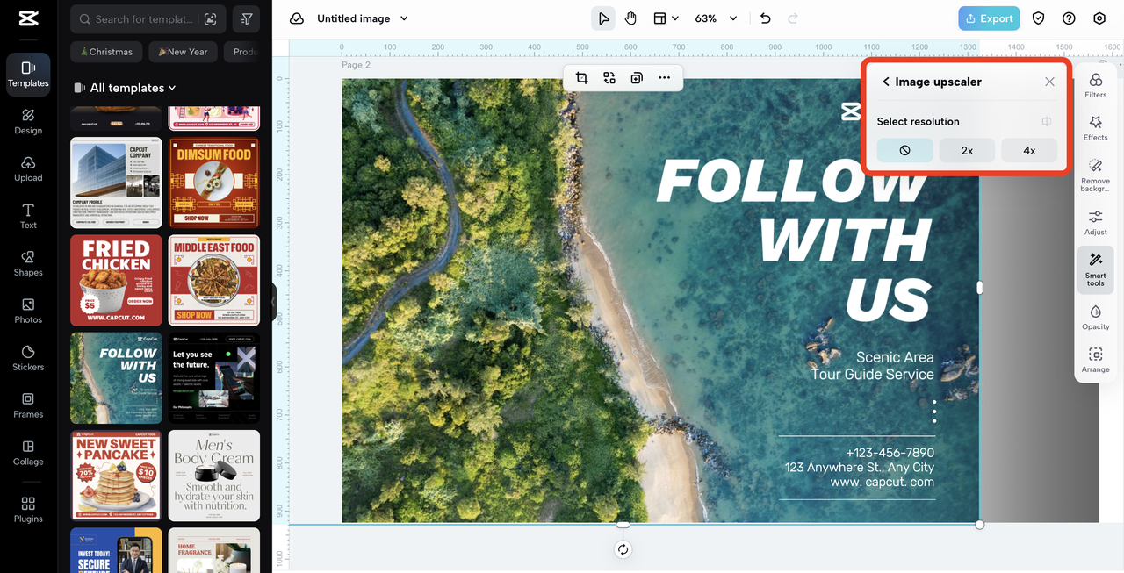Viewport: 1124px width, 573px height.
Task: Open the Design sidebar tab
Action: (x=28, y=121)
